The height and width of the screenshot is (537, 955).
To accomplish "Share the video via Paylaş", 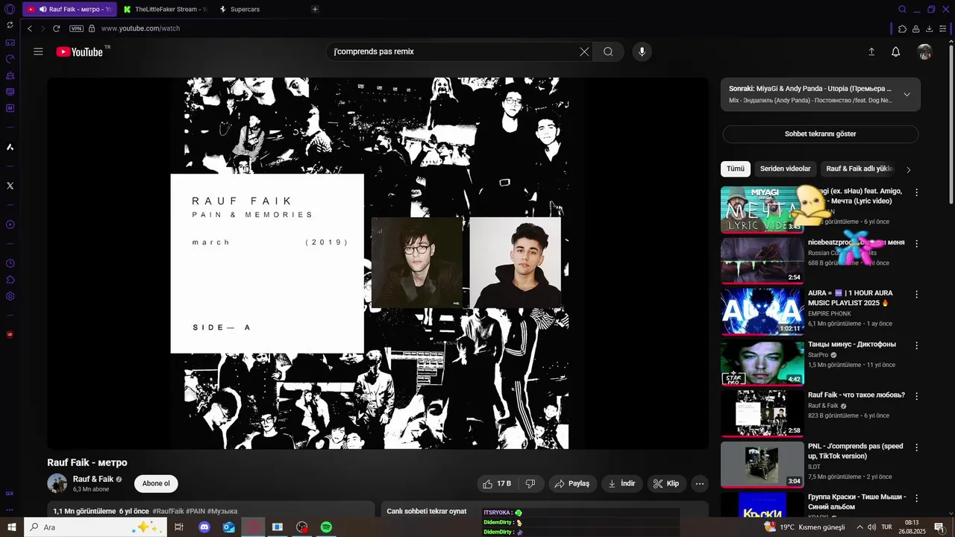I will click(572, 483).
